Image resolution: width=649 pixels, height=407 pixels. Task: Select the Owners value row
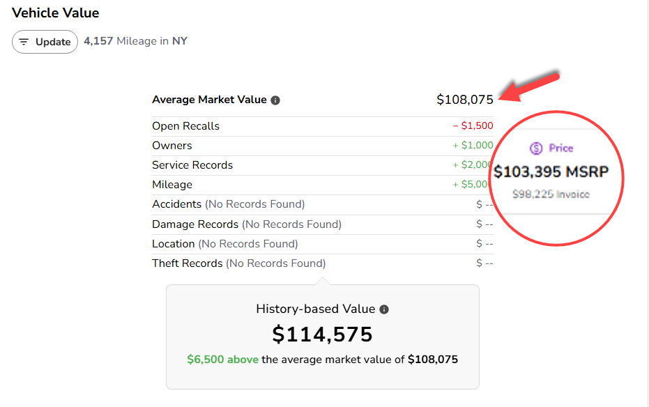click(x=323, y=146)
